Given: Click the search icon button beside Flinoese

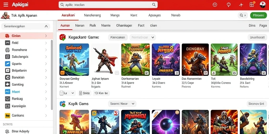Looking at the screenshot, I should click(x=243, y=15).
